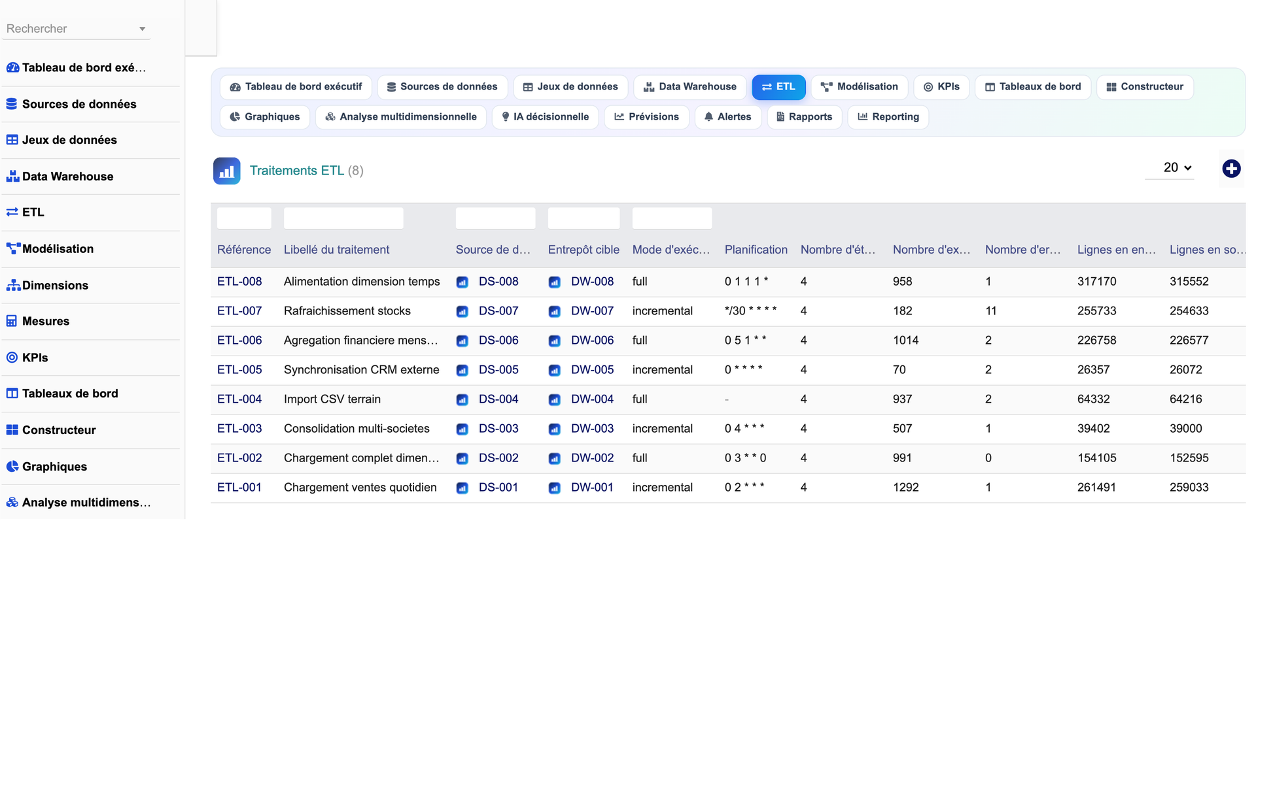Click the DS-001 source icon

pyautogui.click(x=462, y=488)
